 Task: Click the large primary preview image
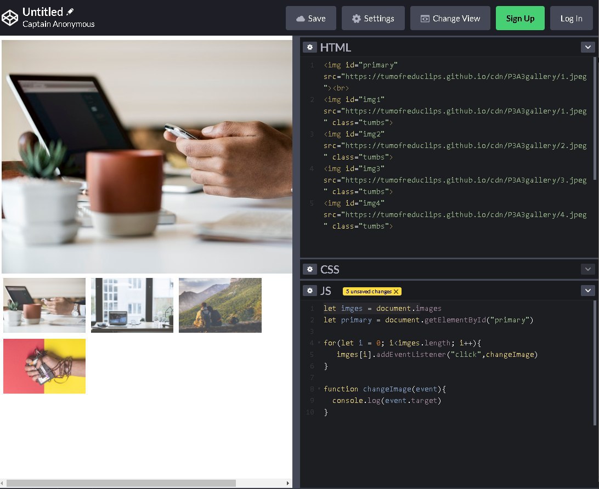click(x=146, y=156)
